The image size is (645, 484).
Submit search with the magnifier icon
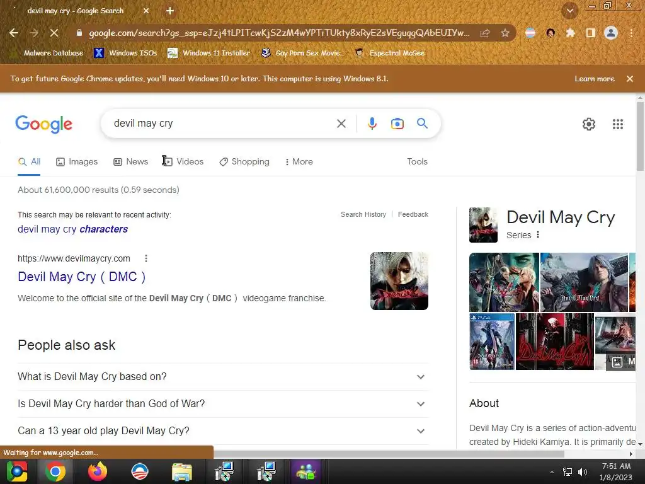422,123
